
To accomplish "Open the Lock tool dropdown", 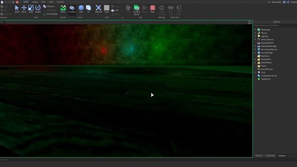I will pos(122,10).
